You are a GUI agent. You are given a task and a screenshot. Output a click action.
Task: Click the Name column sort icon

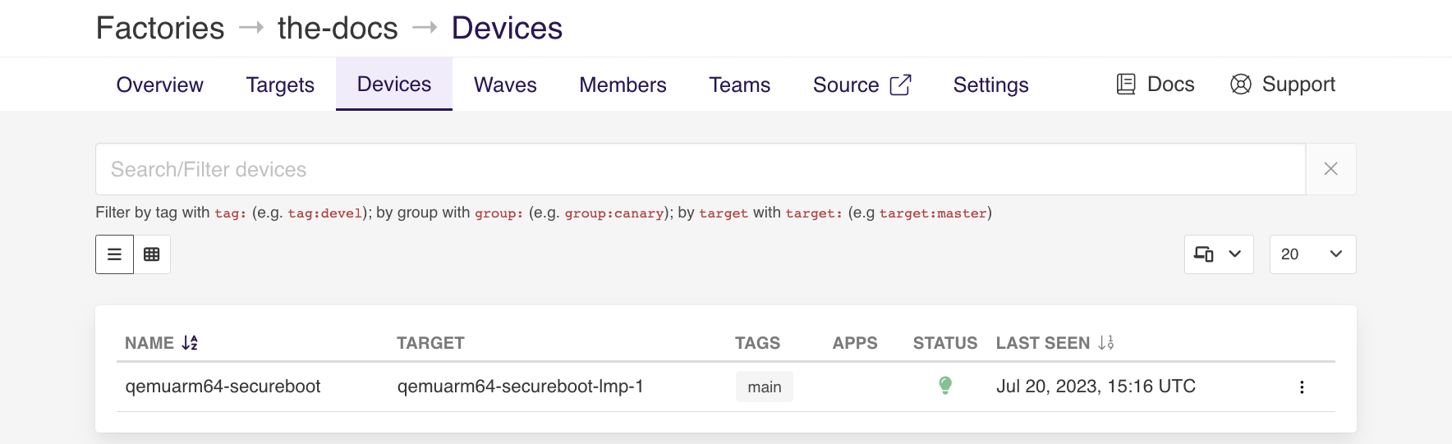click(190, 343)
